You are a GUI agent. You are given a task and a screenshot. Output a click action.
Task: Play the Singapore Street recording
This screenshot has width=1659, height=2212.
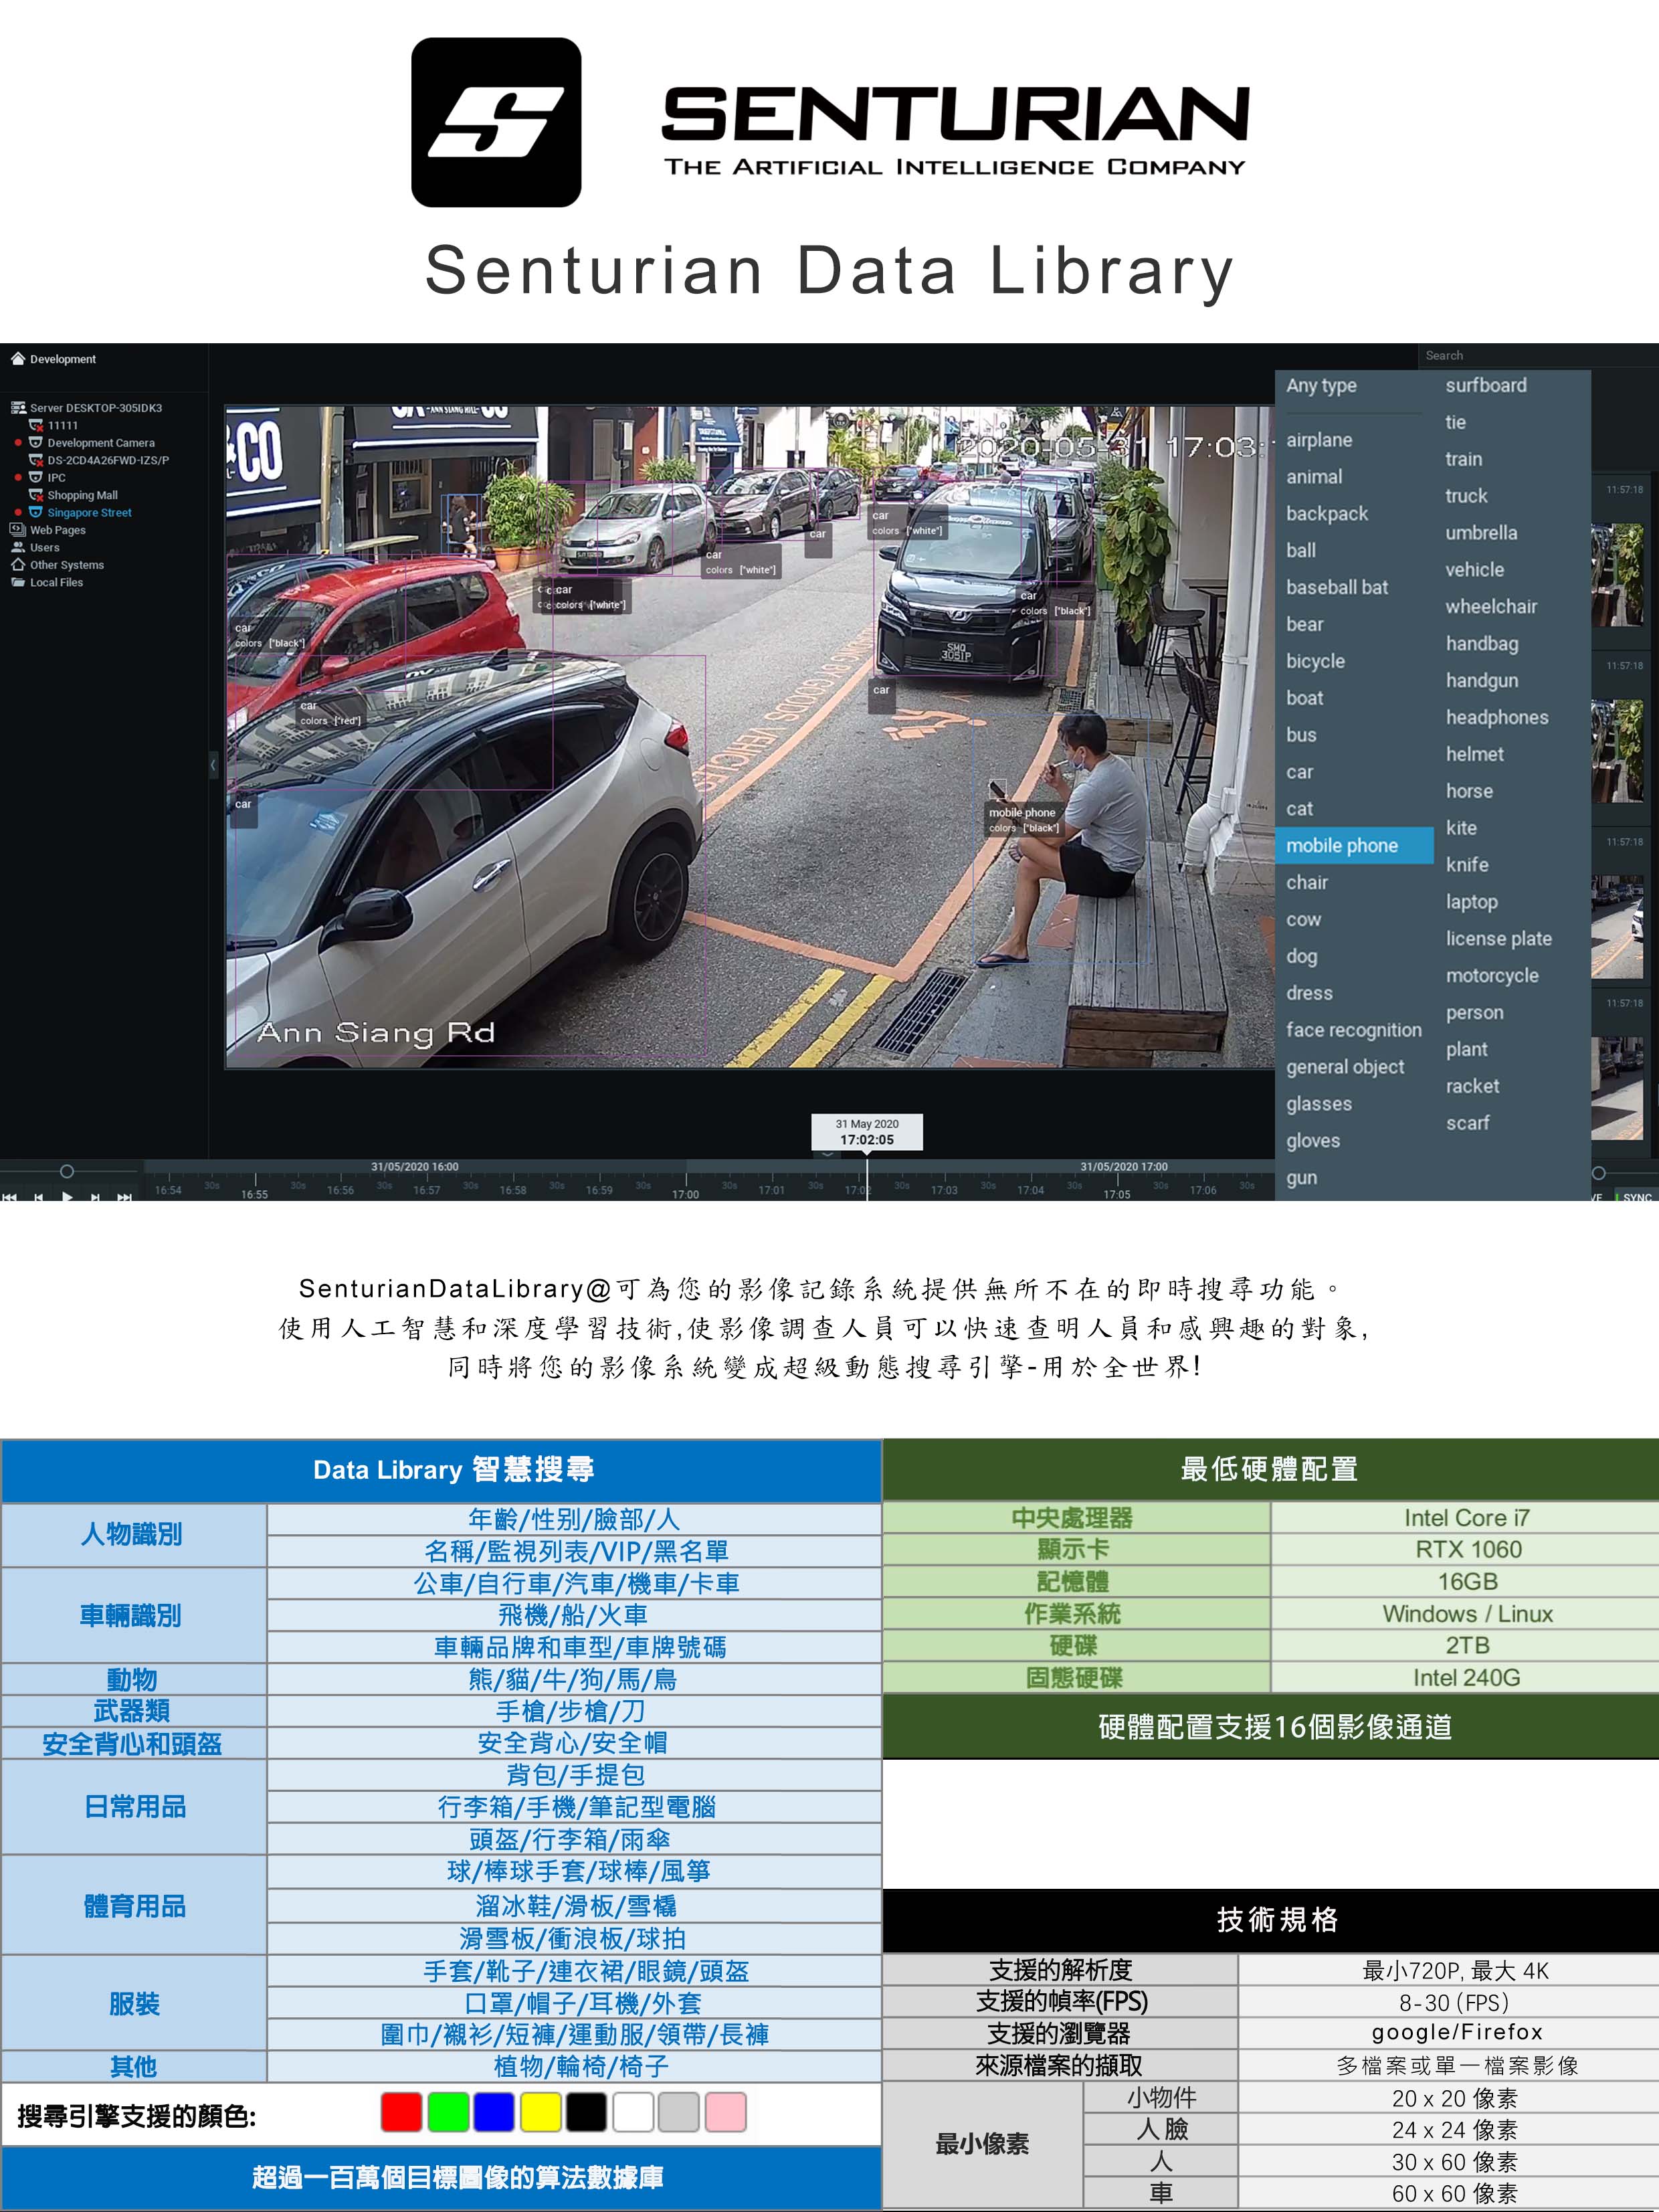67,1196
